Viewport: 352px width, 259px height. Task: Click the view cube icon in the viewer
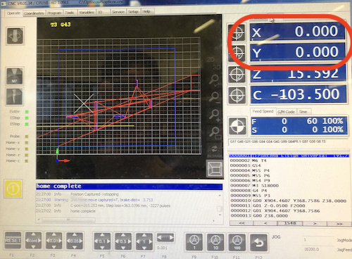[x=215, y=169]
